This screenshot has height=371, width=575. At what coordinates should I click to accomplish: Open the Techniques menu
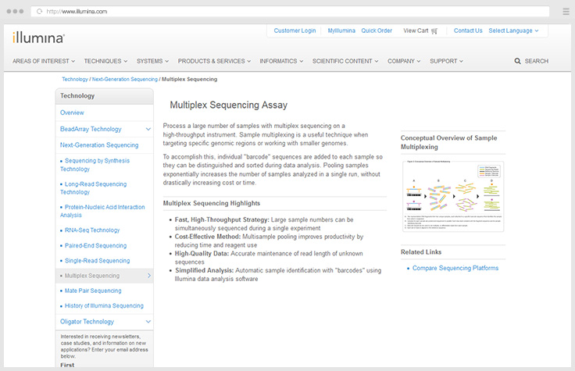pyautogui.click(x=105, y=61)
